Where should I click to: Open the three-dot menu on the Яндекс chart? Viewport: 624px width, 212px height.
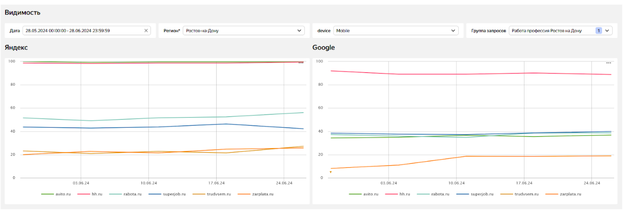(301, 63)
